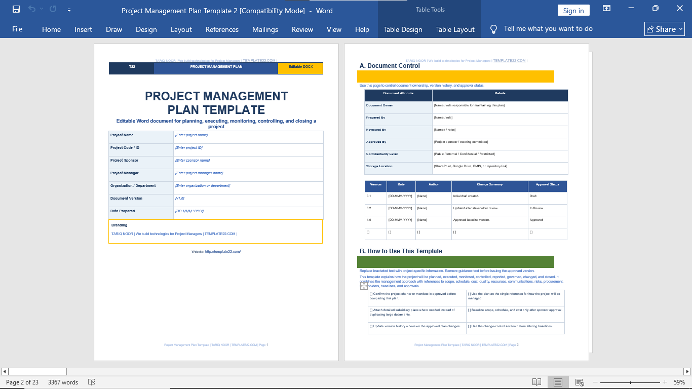The height and width of the screenshot is (389, 692).
Task: Click 'B. How to Use This Template' heading
Action: click(x=401, y=251)
